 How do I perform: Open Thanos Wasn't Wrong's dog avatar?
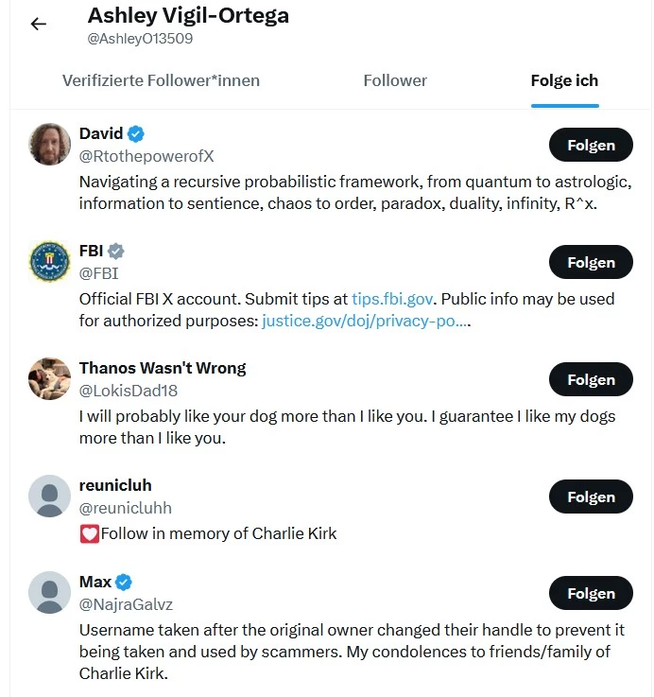49,378
